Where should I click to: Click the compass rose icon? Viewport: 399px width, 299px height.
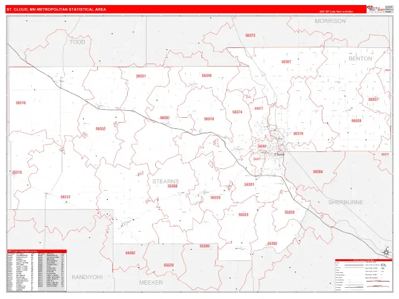pos(387,252)
